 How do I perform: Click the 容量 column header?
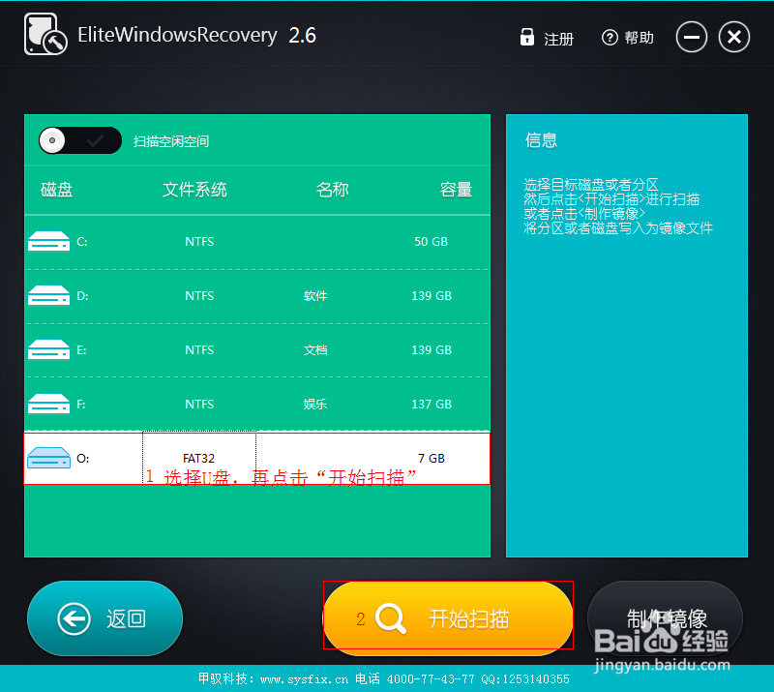(x=456, y=190)
